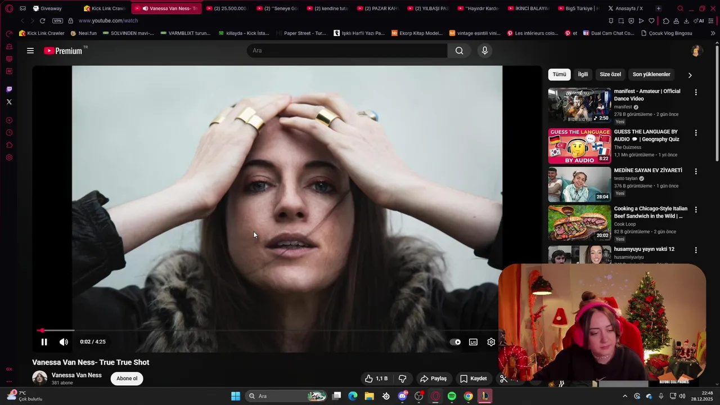This screenshot has width=720, height=405.
Task: Pause the video playback
Action: [x=44, y=342]
